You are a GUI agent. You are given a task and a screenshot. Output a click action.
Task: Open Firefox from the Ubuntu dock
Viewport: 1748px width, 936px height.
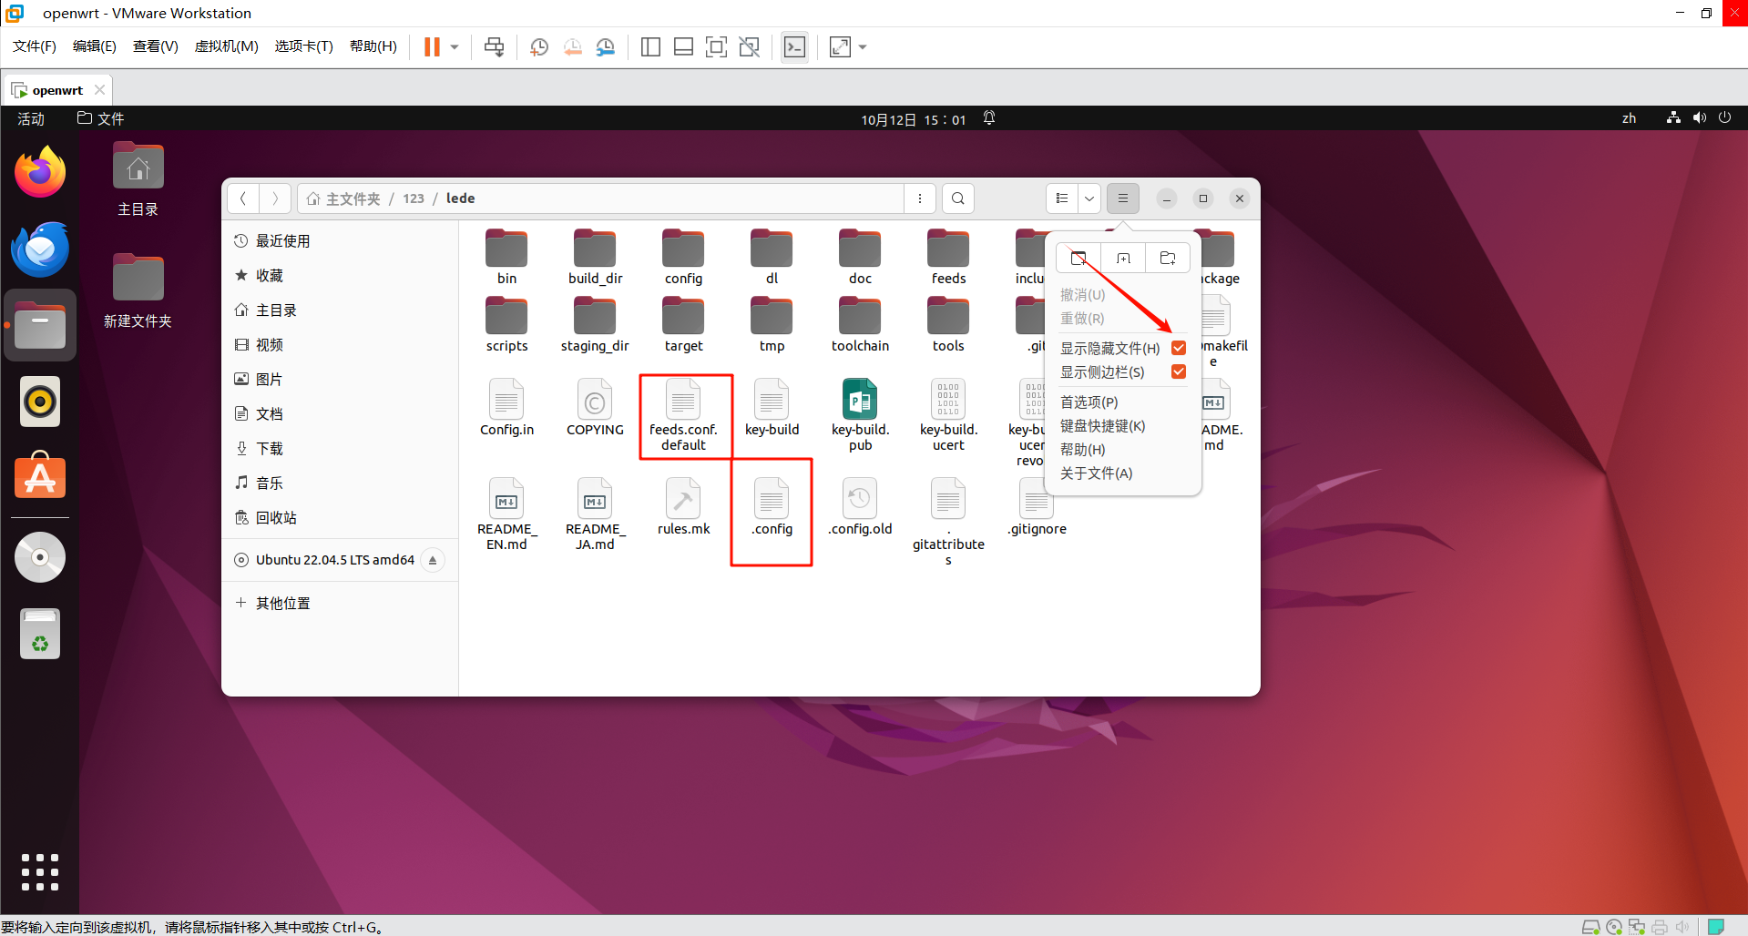click(40, 173)
